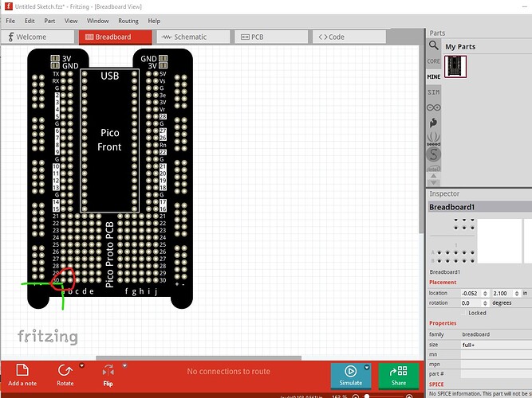Click the zoom out minus button
532x398 pixels.
coord(356,396)
